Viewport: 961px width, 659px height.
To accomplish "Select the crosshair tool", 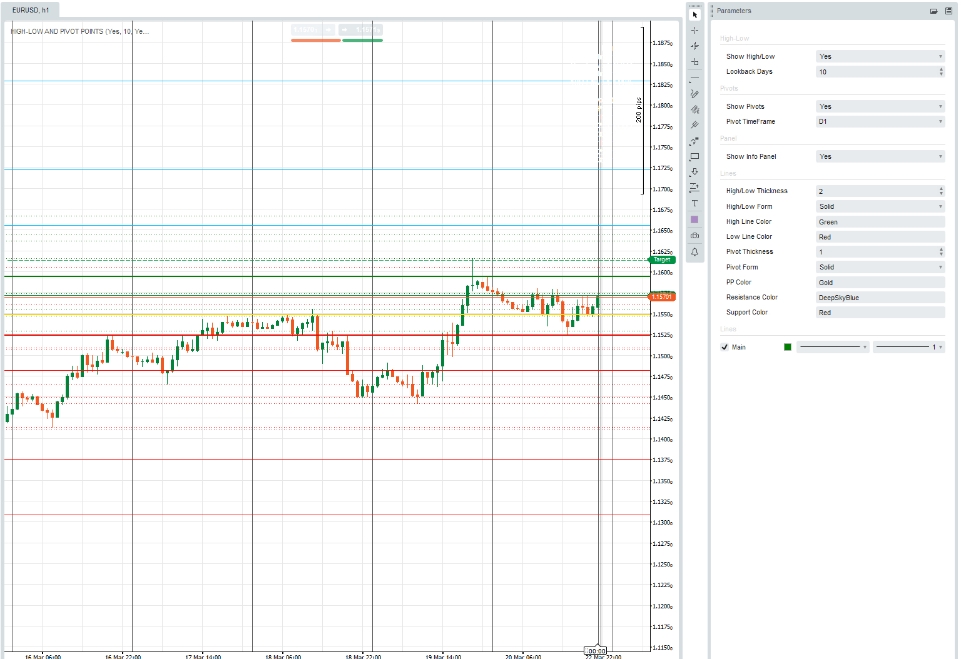I will click(694, 29).
